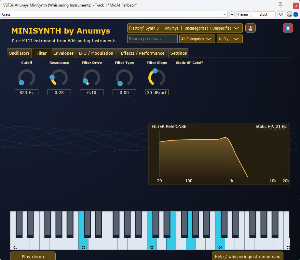Click the 823 Hz cutoff value box
Viewport: 300px width, 260px height.
tap(27, 92)
